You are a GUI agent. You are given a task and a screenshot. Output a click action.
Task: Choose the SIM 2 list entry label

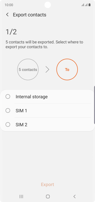[x=21, y=125]
